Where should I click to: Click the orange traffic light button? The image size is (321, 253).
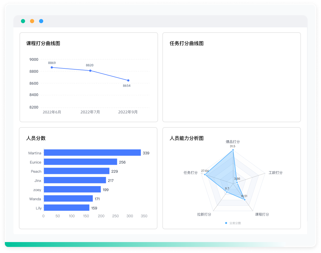point(32,21)
